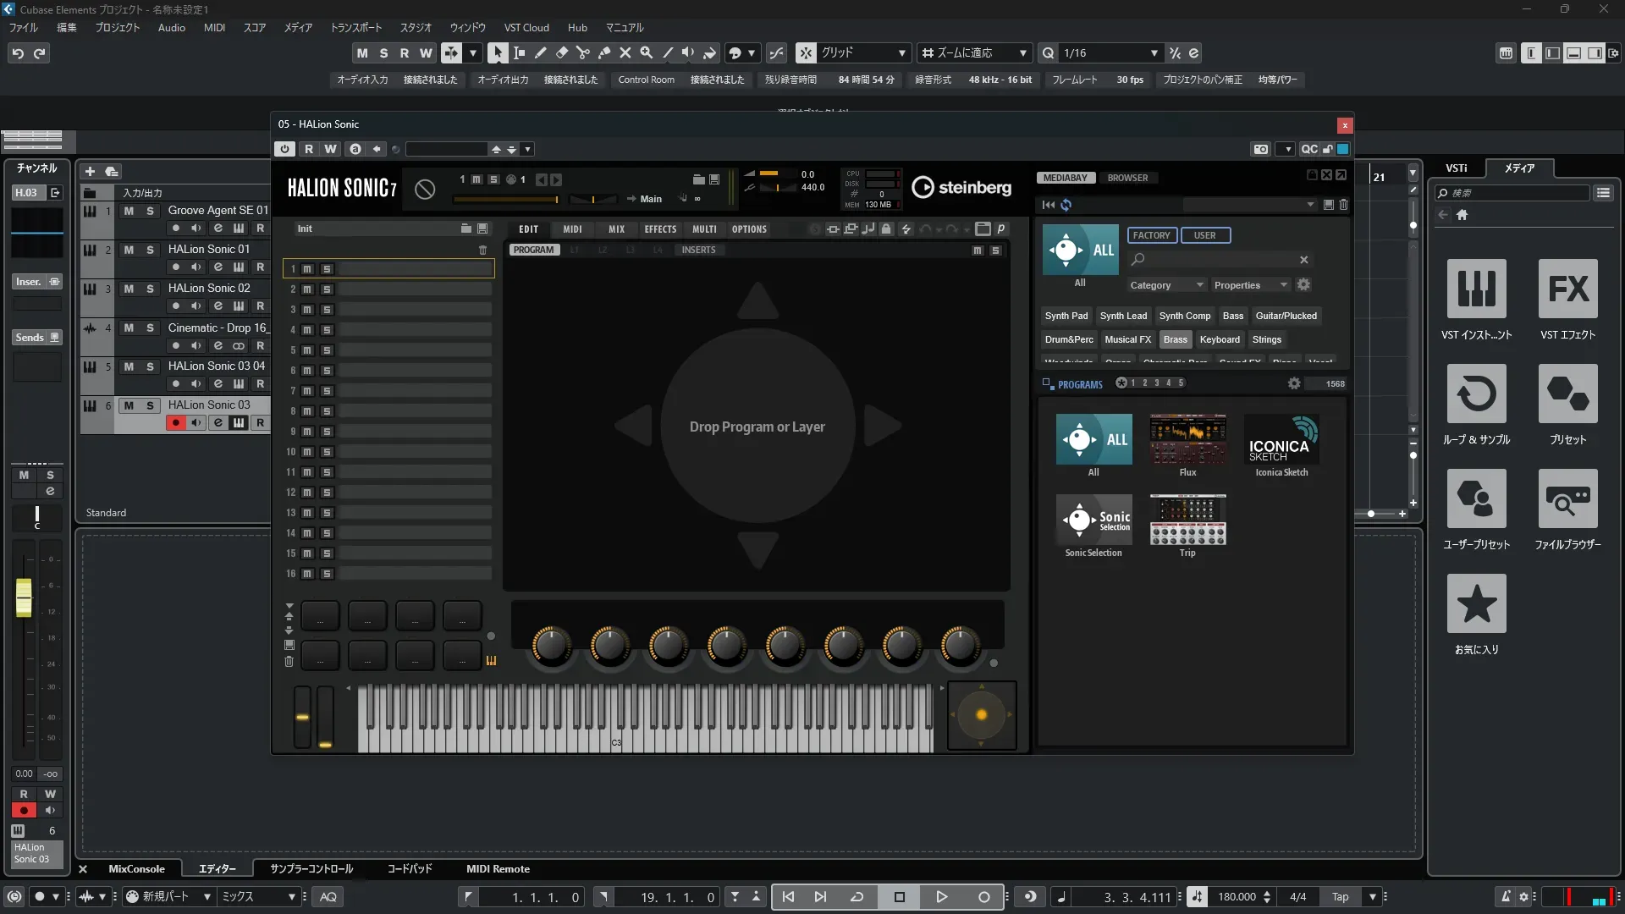Switch to HALion Sonic MIX tab
The height and width of the screenshot is (914, 1625).
click(616, 229)
